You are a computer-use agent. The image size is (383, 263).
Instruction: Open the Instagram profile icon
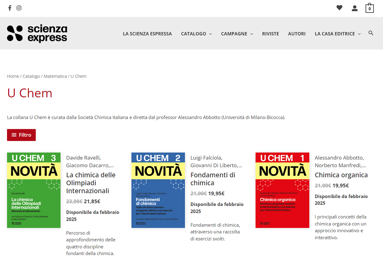19,8
